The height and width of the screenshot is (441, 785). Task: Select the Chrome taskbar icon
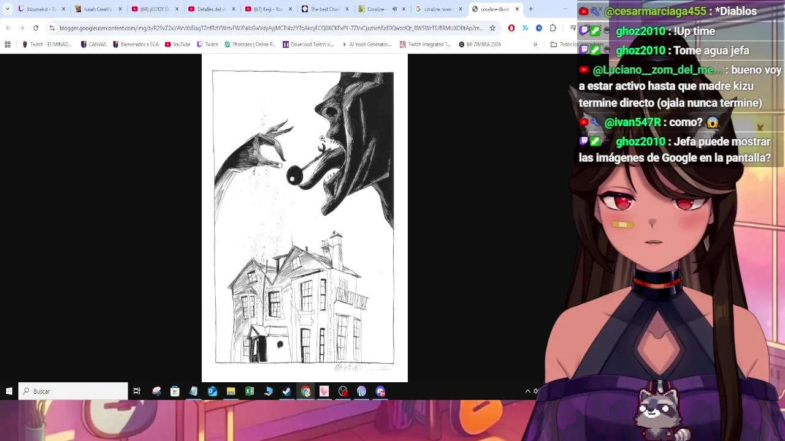click(x=305, y=391)
